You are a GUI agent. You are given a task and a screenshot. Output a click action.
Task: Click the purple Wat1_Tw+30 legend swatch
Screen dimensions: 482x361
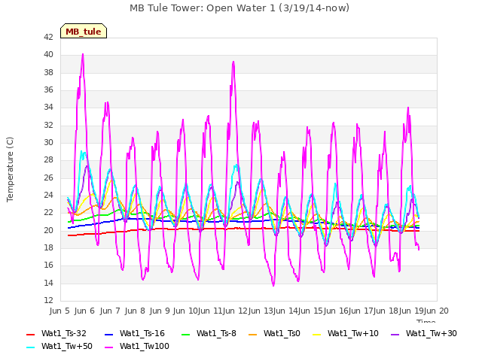(395, 334)
